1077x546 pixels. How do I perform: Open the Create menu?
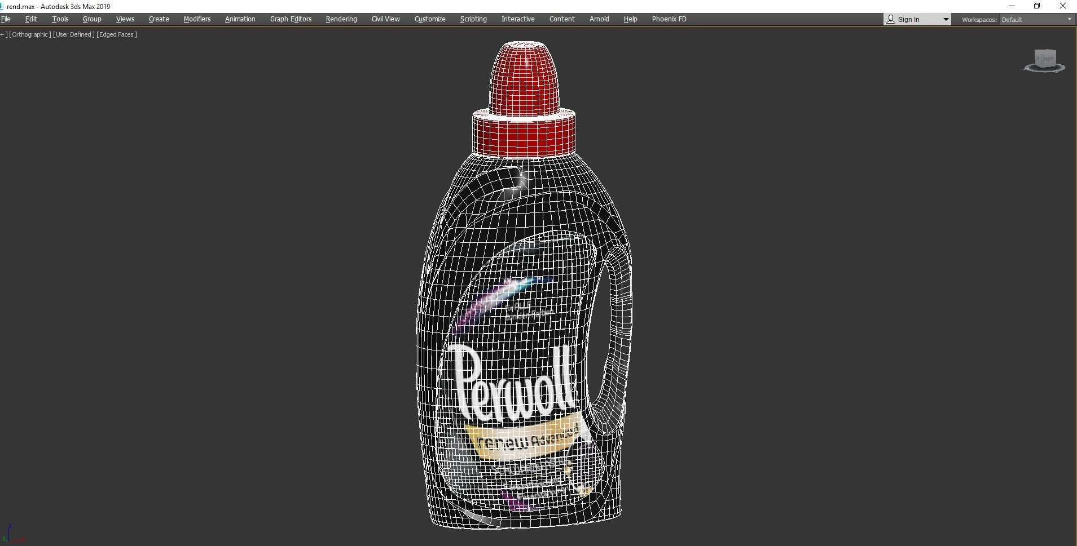(159, 19)
